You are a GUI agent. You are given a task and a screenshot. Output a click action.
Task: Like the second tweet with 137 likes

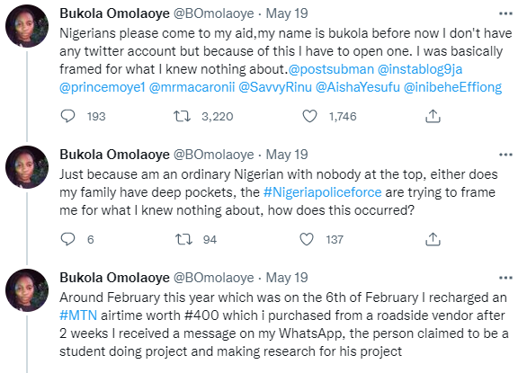pyautogui.click(x=306, y=239)
